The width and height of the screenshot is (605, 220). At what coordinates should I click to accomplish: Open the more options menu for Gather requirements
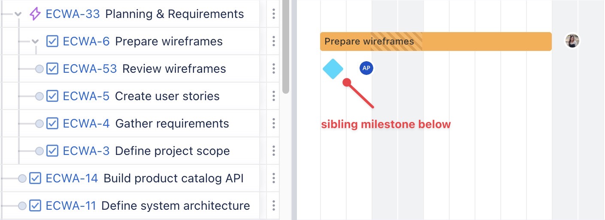coord(274,124)
